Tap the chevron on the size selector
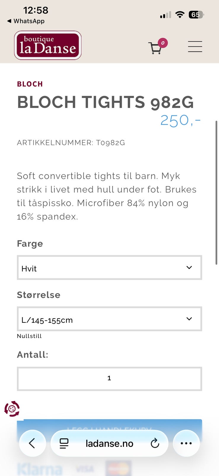This screenshot has height=476, width=219. [189, 319]
